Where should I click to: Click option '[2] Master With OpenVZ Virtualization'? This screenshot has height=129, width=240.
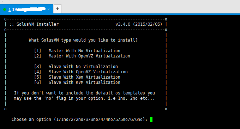(x=82, y=56)
